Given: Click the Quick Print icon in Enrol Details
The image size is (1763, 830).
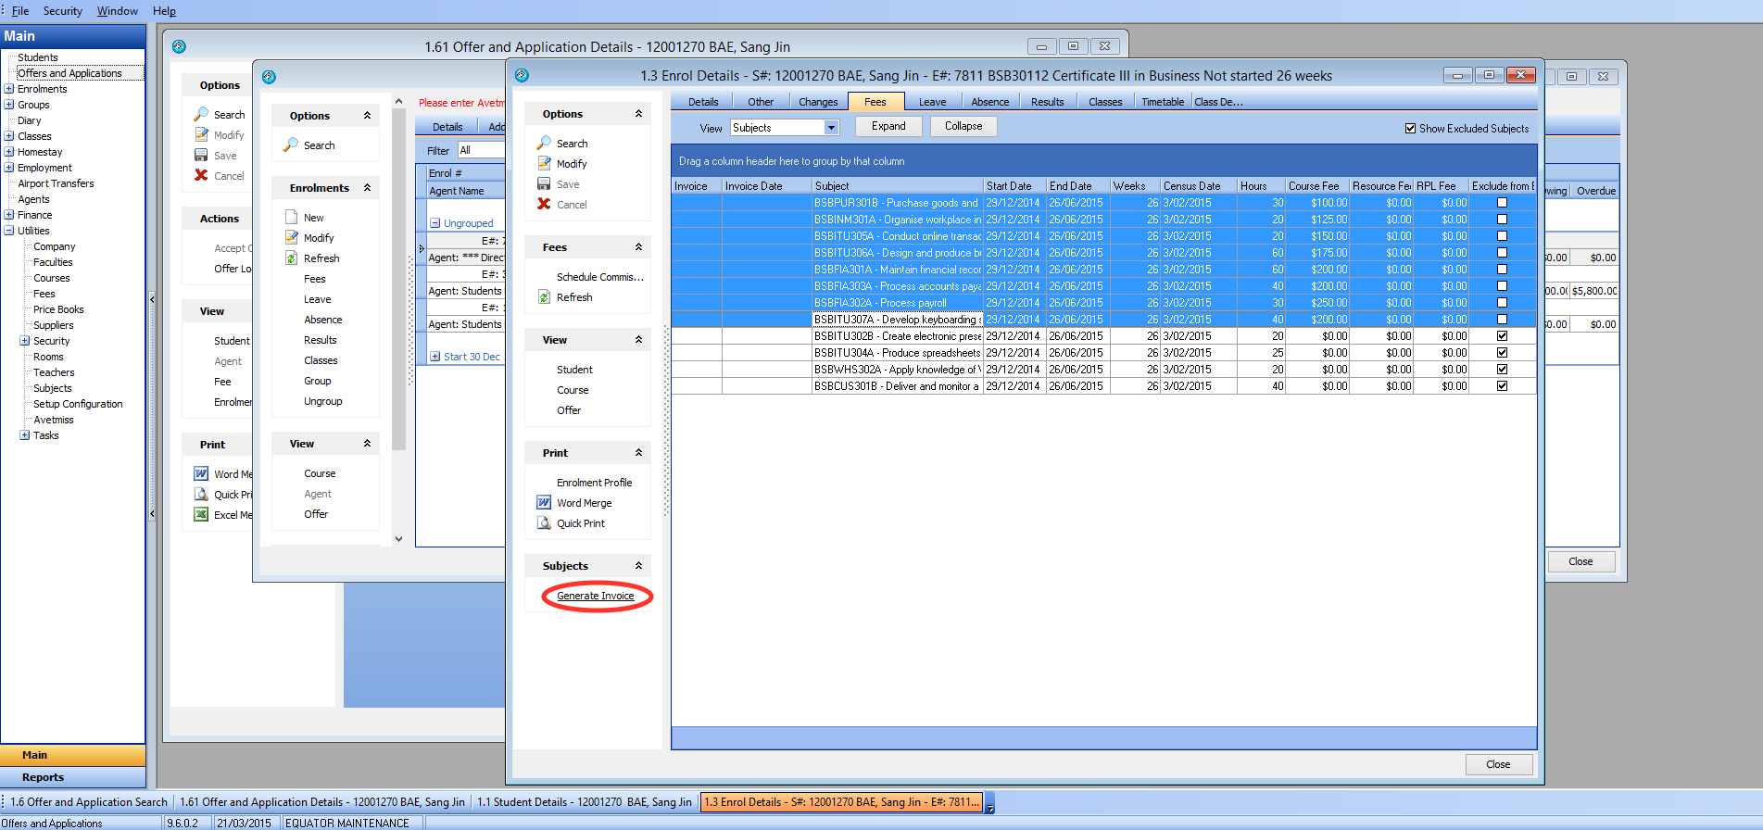Looking at the screenshot, I should click(544, 523).
